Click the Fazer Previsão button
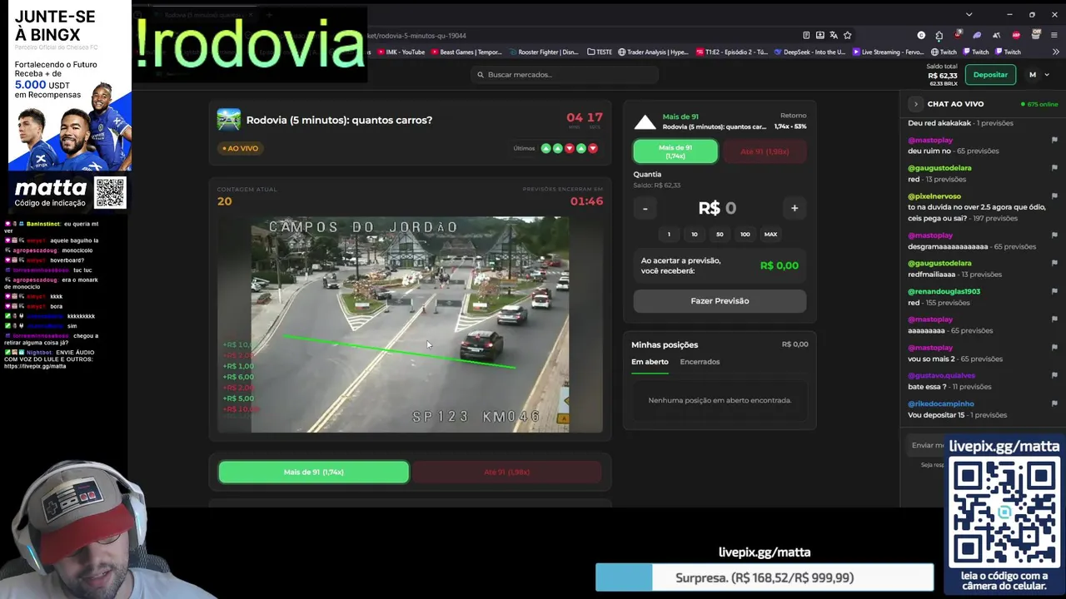 pyautogui.click(x=720, y=301)
